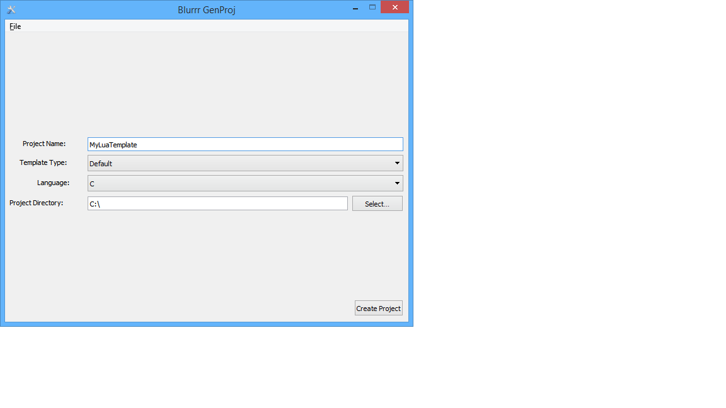726x408 pixels.
Task: Click the Project Directory path field
Action: 217,203
